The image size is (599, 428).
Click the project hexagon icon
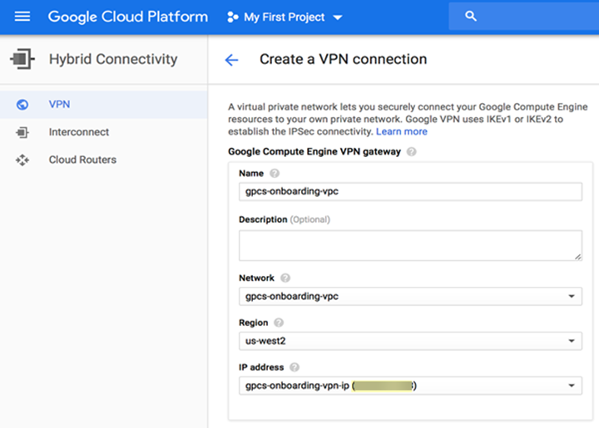(232, 17)
